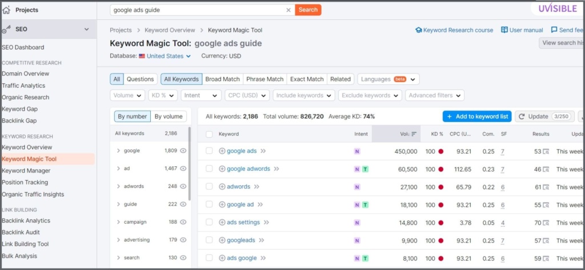The width and height of the screenshot is (585, 270).
Task: Collapse the SEO sidebar section chevron
Action: click(x=87, y=30)
